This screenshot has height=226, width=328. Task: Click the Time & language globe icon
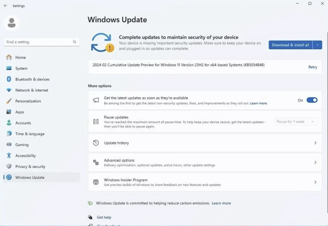(9, 134)
